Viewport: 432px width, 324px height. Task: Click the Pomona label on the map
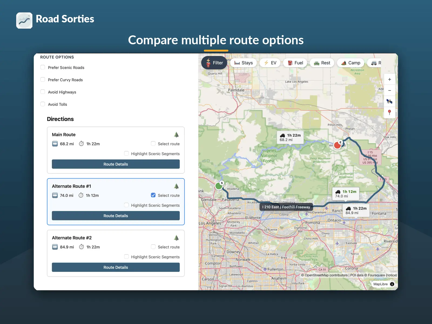pyautogui.click(x=313, y=223)
